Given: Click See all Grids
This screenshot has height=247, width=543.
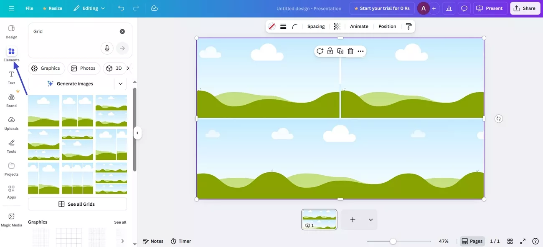Looking at the screenshot, I should (x=77, y=204).
